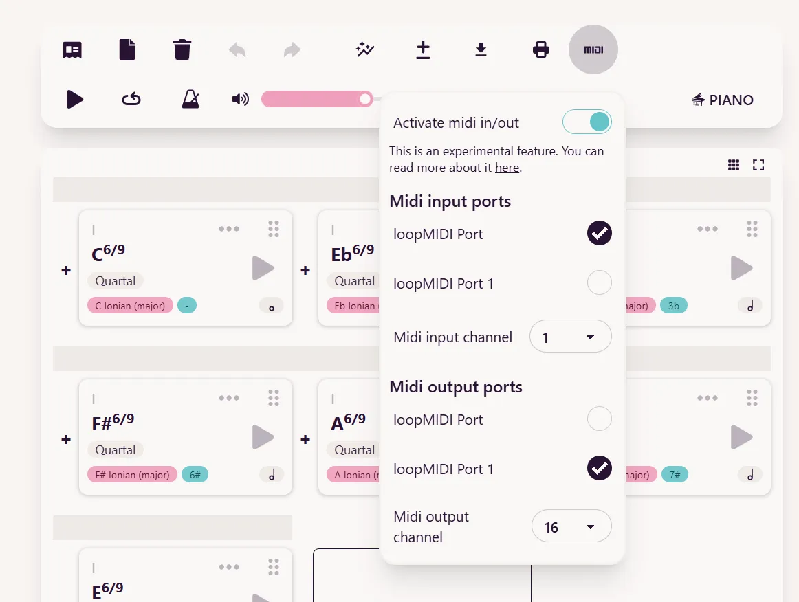Open the PIANO instrument selector
The height and width of the screenshot is (602, 799).
click(x=723, y=100)
